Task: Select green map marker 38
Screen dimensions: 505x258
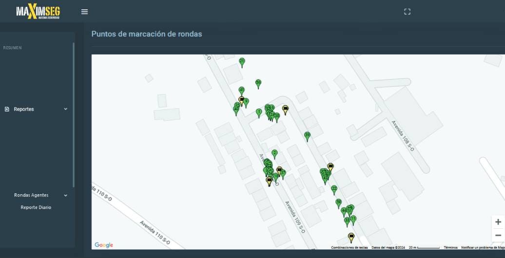Action: click(277, 117)
